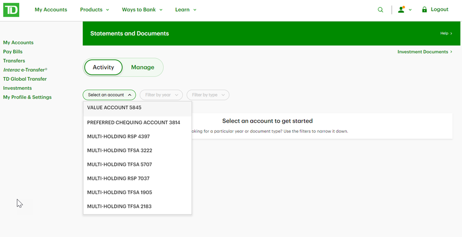This screenshot has height=237, width=462.
Task: Pick MULTI-HOLDING RSP 4397 option
Action: [x=137, y=136]
